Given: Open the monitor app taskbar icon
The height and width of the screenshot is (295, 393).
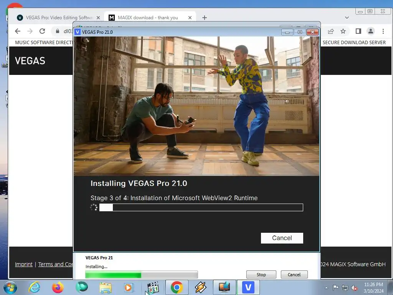Looking at the screenshot, I should point(224,287).
